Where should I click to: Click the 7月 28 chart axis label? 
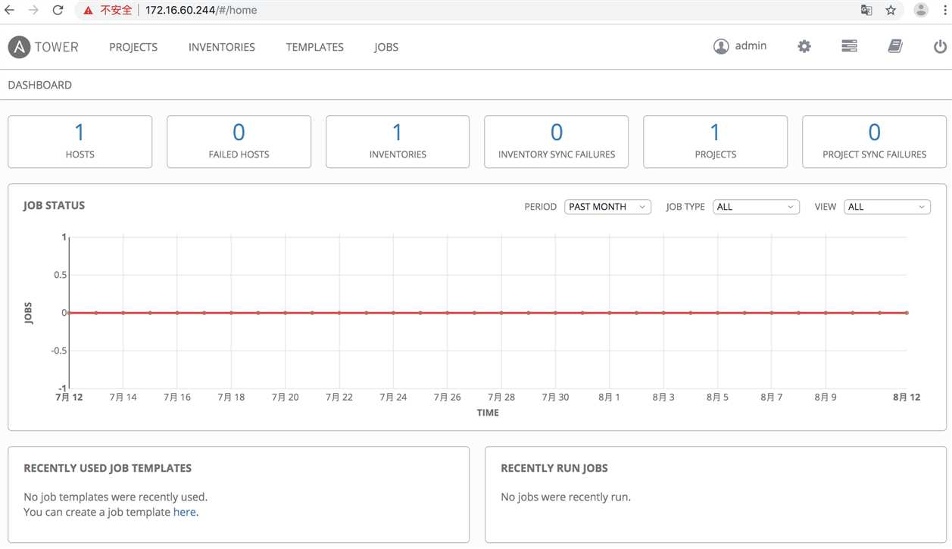501,398
